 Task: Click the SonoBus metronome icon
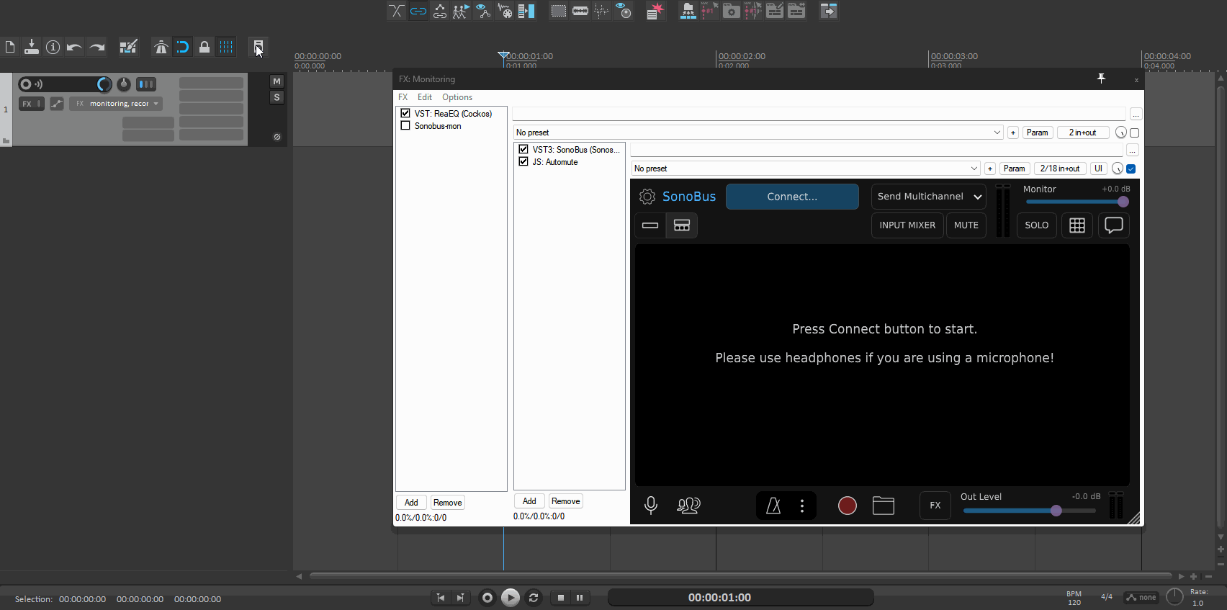(773, 506)
